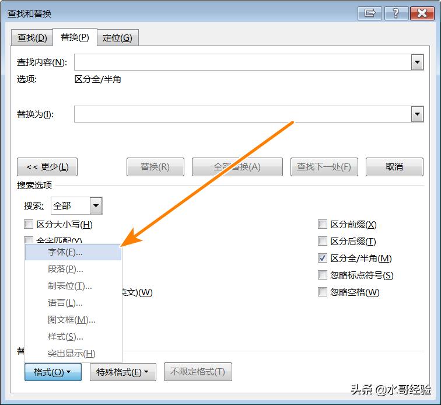This screenshot has height=405, width=441.
Task: Click the 取消 button
Action: tap(394, 167)
